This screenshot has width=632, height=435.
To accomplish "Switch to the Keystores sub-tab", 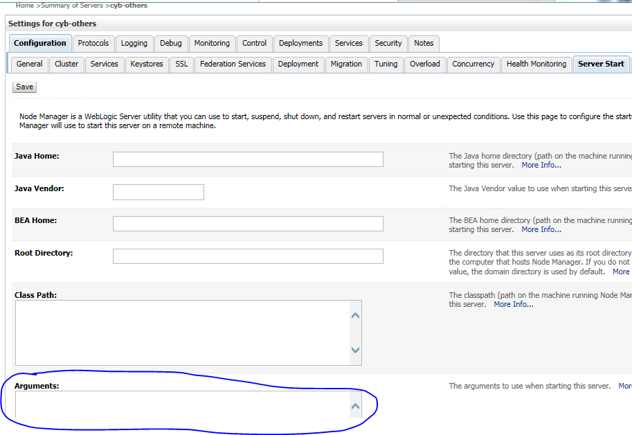I will pos(146,64).
